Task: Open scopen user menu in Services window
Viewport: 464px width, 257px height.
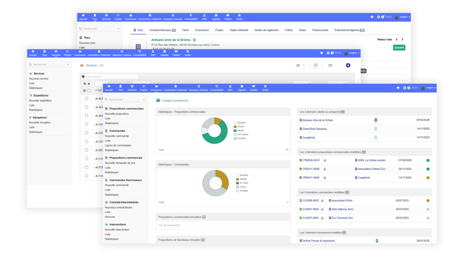Action: [x=352, y=53]
